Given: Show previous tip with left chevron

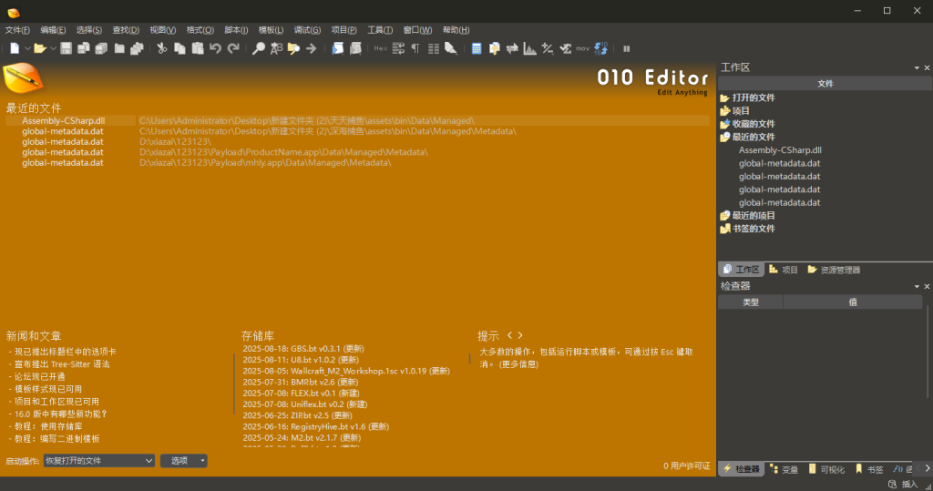Looking at the screenshot, I should pyautogui.click(x=509, y=335).
